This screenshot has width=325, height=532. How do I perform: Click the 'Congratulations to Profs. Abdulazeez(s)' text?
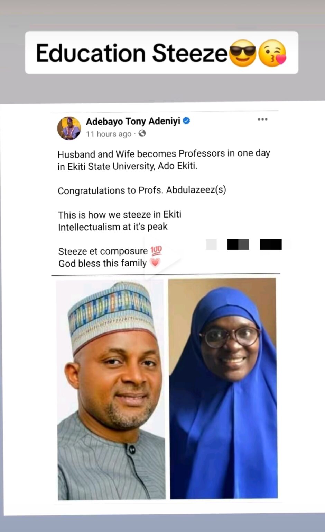point(142,190)
